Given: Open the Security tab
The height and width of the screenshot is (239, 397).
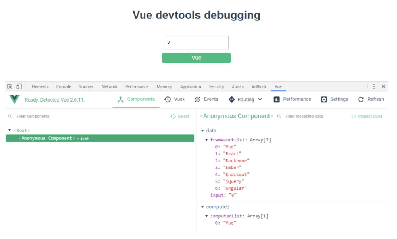Looking at the screenshot, I should pos(216,86).
